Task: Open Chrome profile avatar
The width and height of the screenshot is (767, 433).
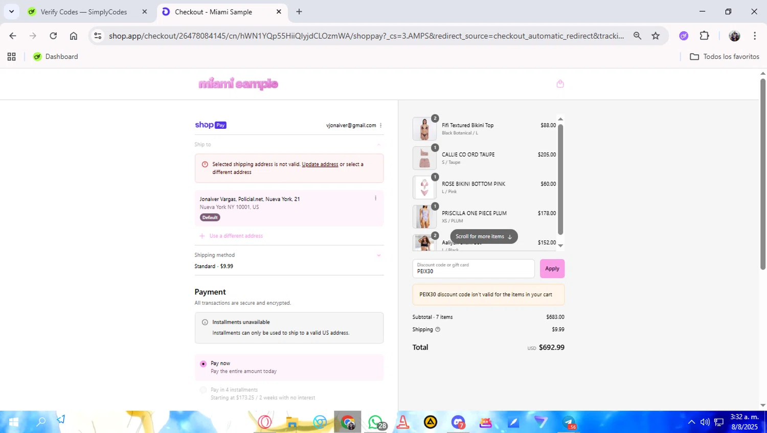Action: (734, 36)
